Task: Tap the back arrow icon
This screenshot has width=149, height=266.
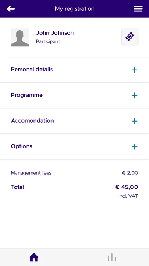Action: coord(11,9)
